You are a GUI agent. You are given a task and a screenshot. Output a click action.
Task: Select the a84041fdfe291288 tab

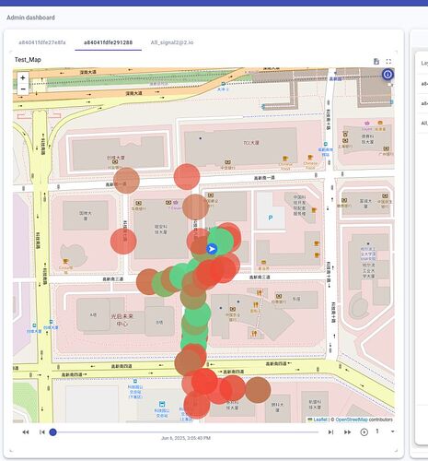pyautogui.click(x=109, y=42)
